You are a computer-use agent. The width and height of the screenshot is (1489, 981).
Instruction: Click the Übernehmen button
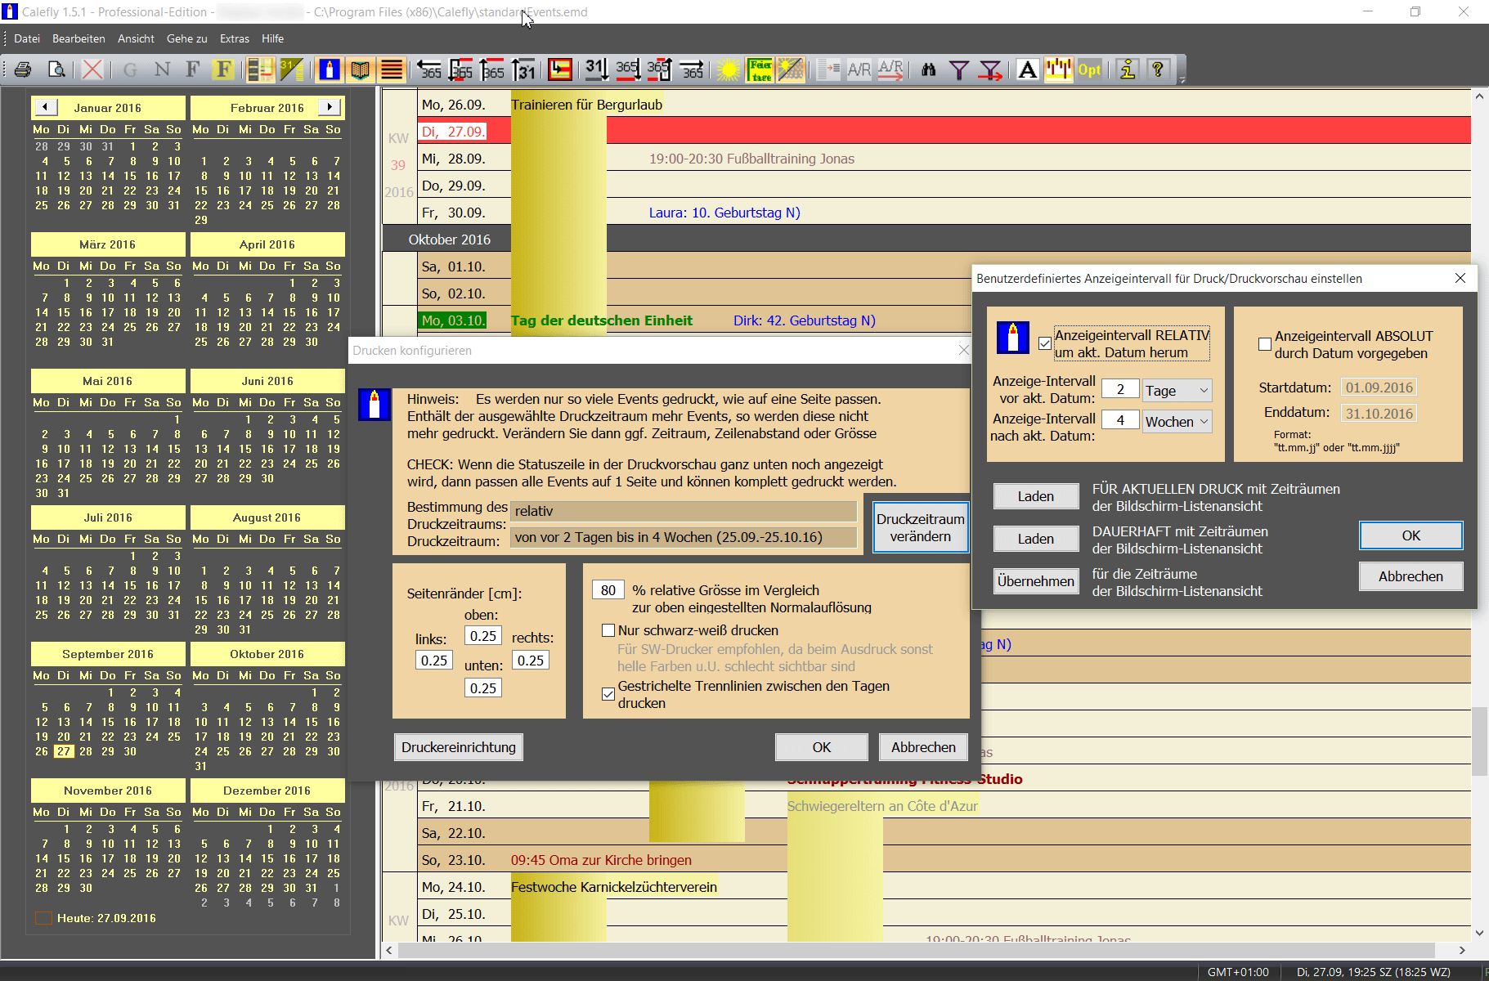click(x=1036, y=581)
